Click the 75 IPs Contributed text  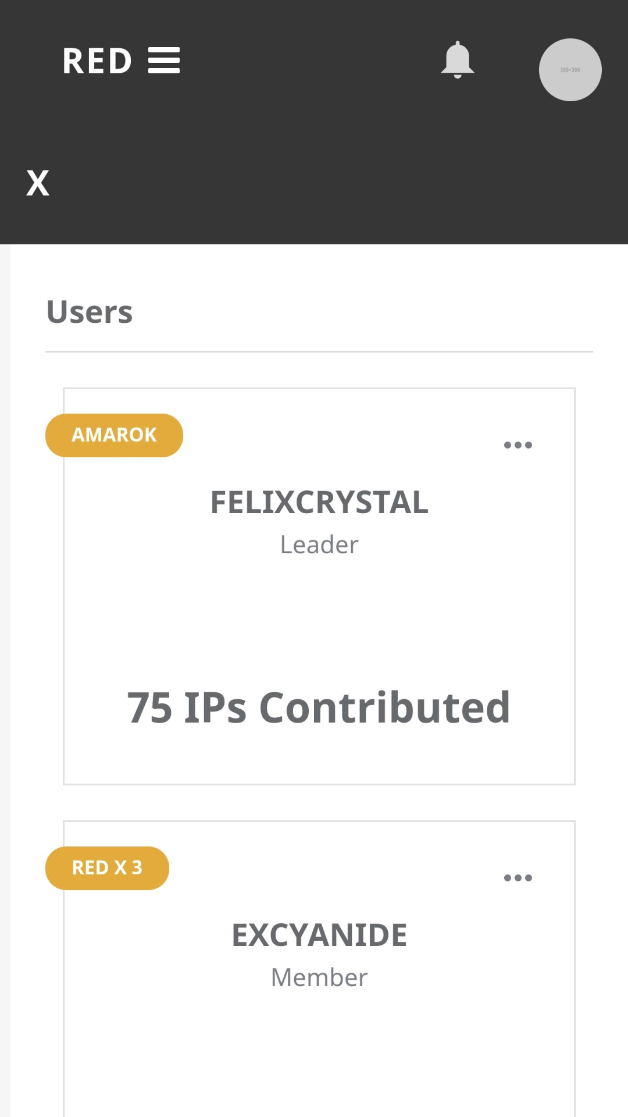[319, 707]
